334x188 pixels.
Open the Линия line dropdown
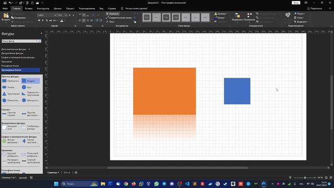click(220, 18)
